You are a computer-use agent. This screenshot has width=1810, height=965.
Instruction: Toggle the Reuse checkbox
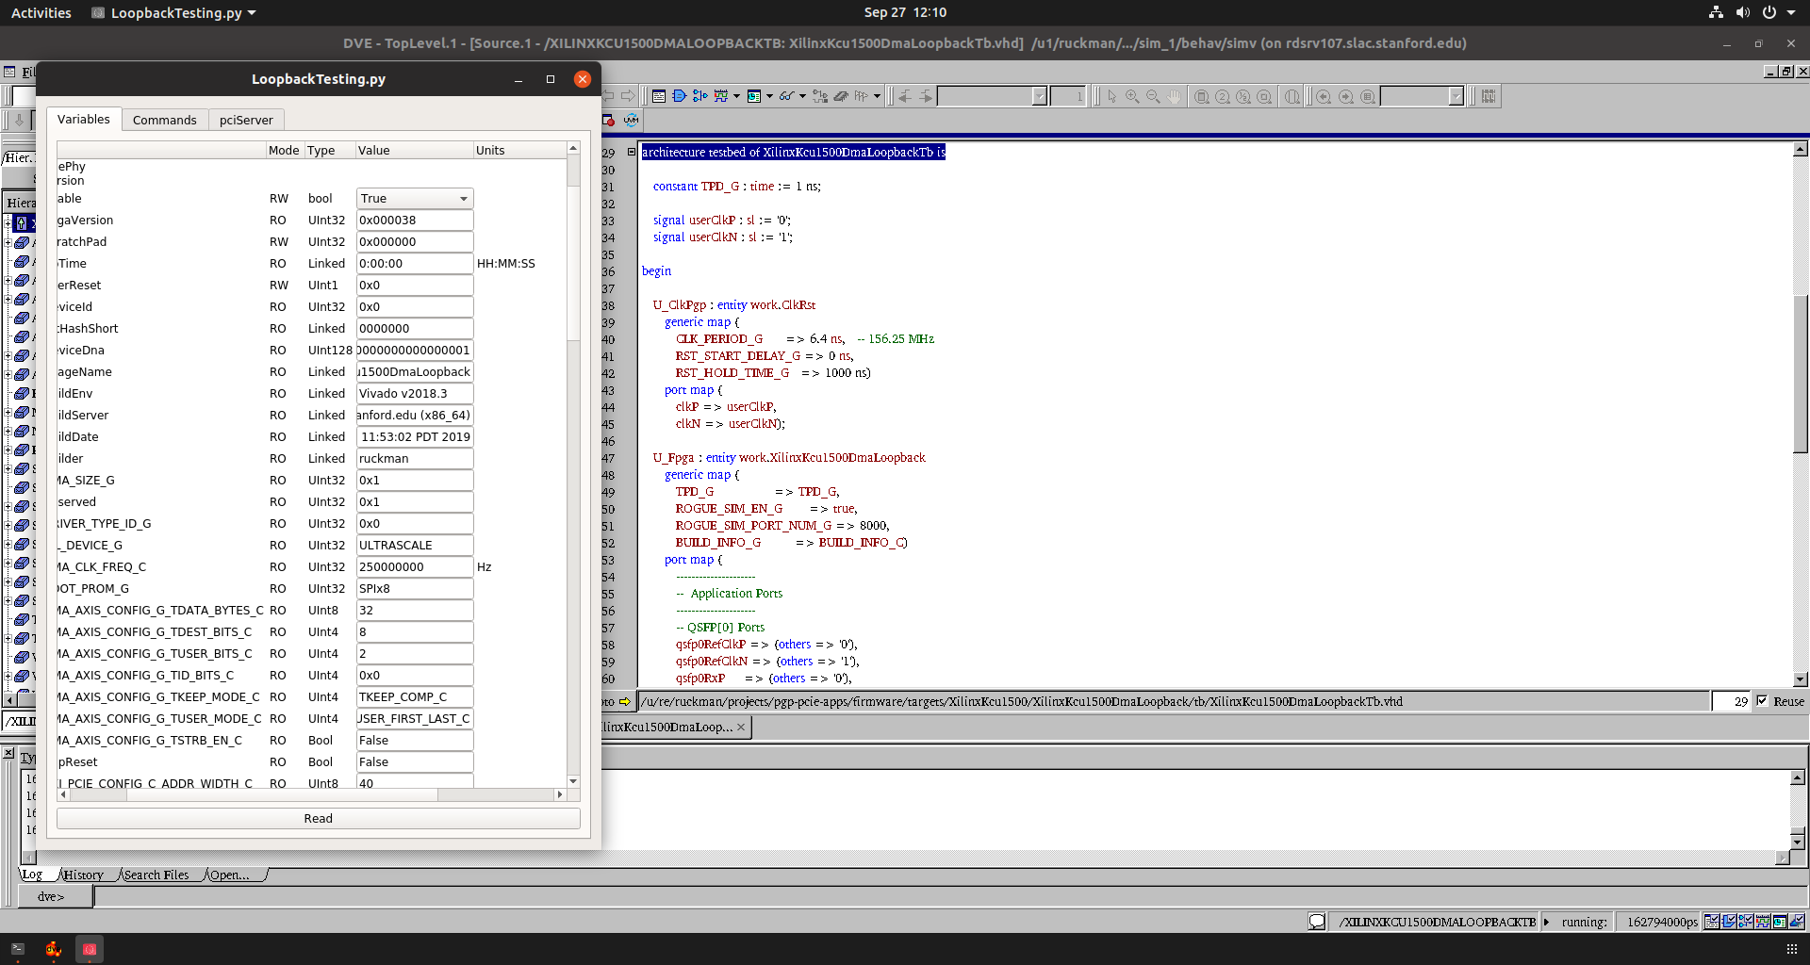1762,701
